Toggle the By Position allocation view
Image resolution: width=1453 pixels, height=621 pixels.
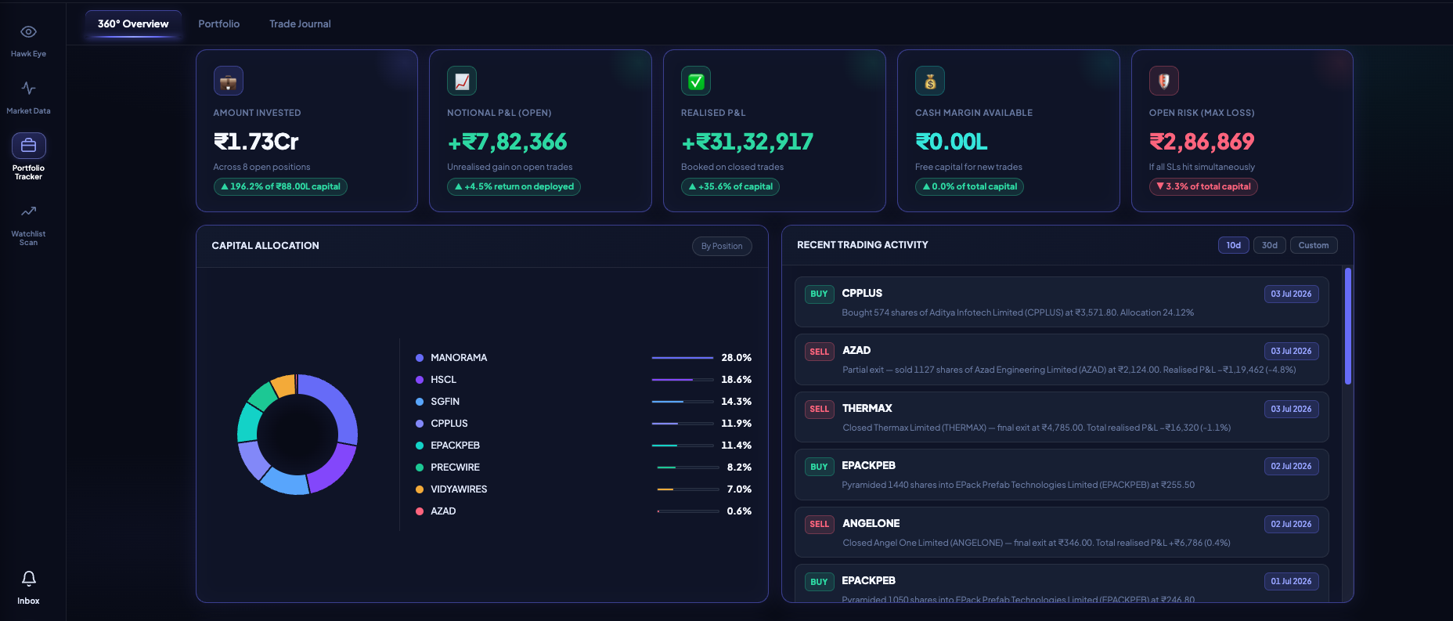pyautogui.click(x=722, y=246)
